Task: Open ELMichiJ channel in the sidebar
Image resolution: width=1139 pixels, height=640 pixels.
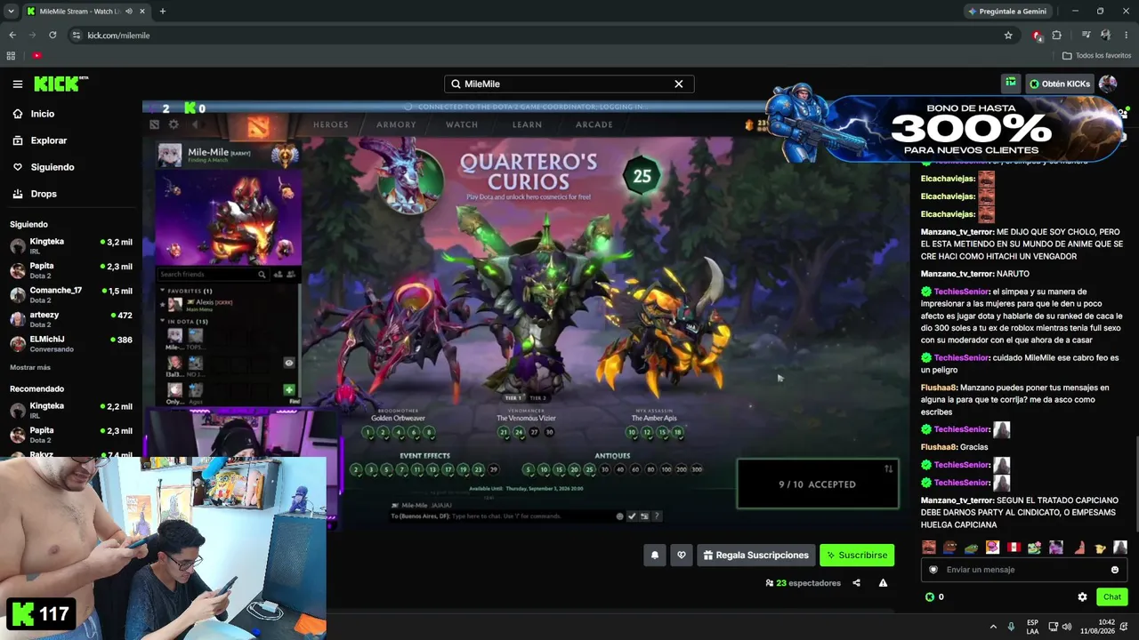Action: (x=71, y=343)
